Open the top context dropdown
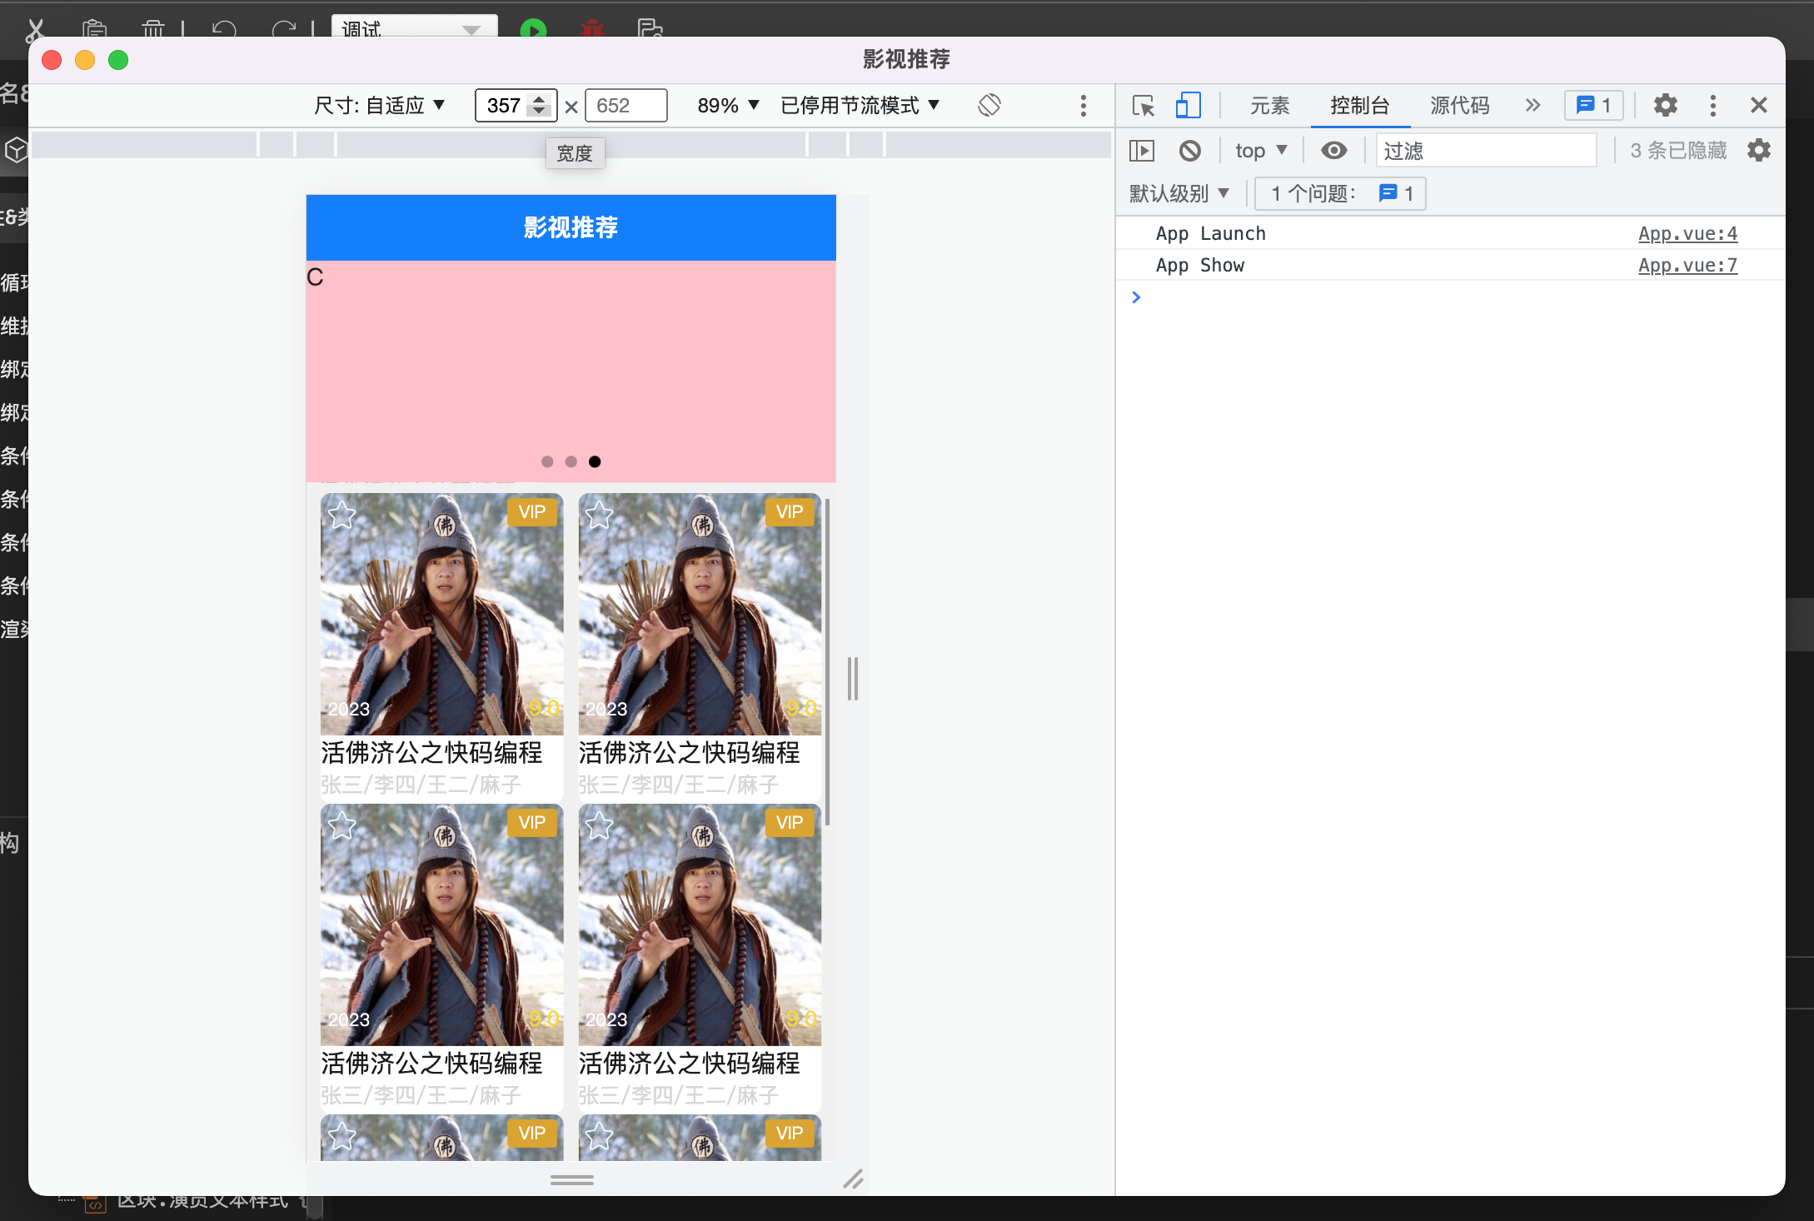1814x1221 pixels. click(x=1261, y=151)
